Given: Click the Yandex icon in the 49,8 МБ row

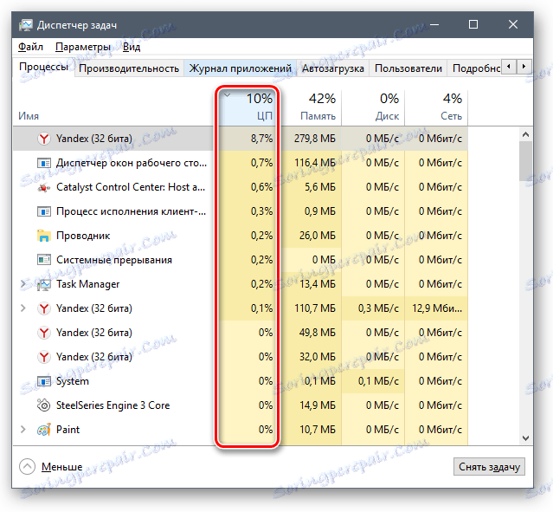Looking at the screenshot, I should click(44, 333).
